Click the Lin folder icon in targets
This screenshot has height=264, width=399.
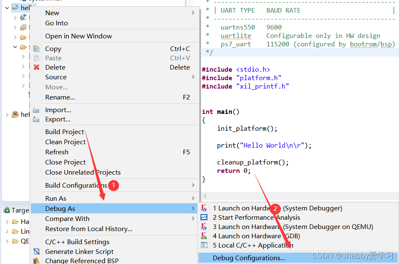point(16,232)
